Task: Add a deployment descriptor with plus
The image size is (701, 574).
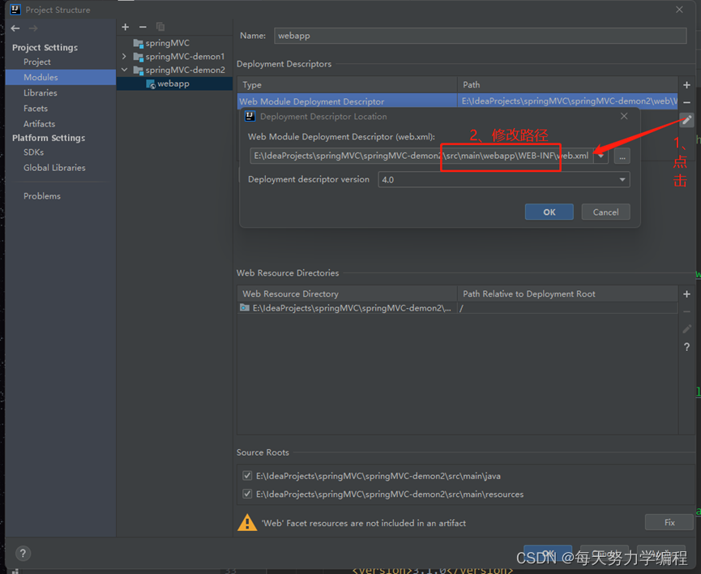Action: point(686,85)
